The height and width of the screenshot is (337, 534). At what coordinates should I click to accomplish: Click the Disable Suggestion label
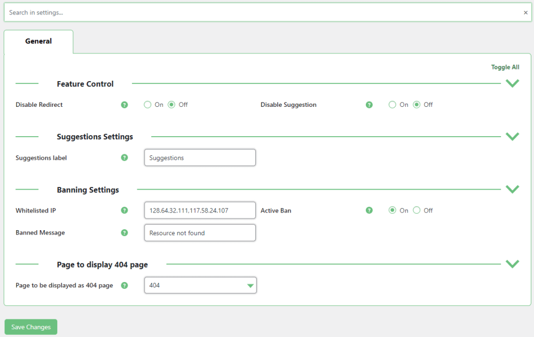(x=288, y=105)
